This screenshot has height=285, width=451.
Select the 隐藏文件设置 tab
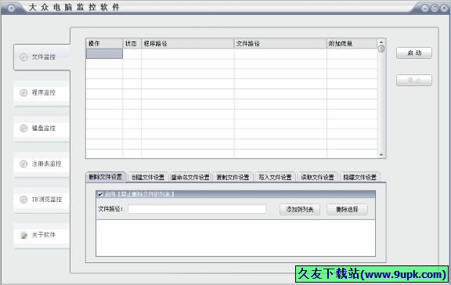click(360, 178)
